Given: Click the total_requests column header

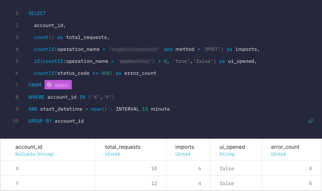Looking at the screenshot, I should [x=123, y=147].
